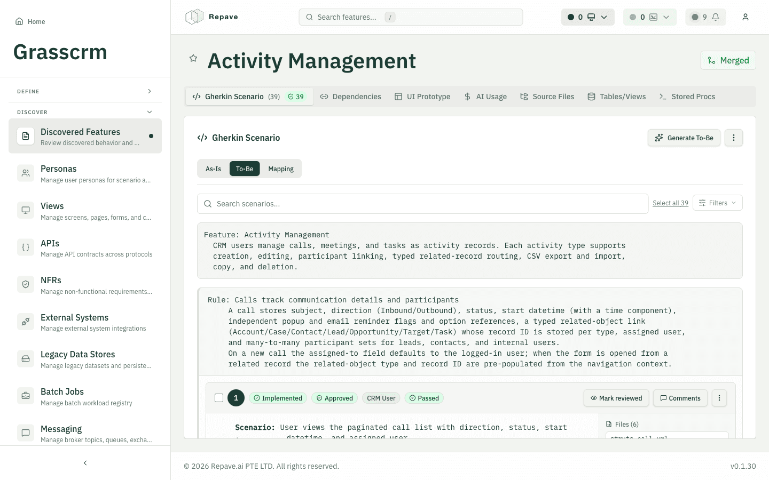Click the Gherkin Scenario code icon heading
This screenshot has width=769, height=480.
[x=202, y=138]
